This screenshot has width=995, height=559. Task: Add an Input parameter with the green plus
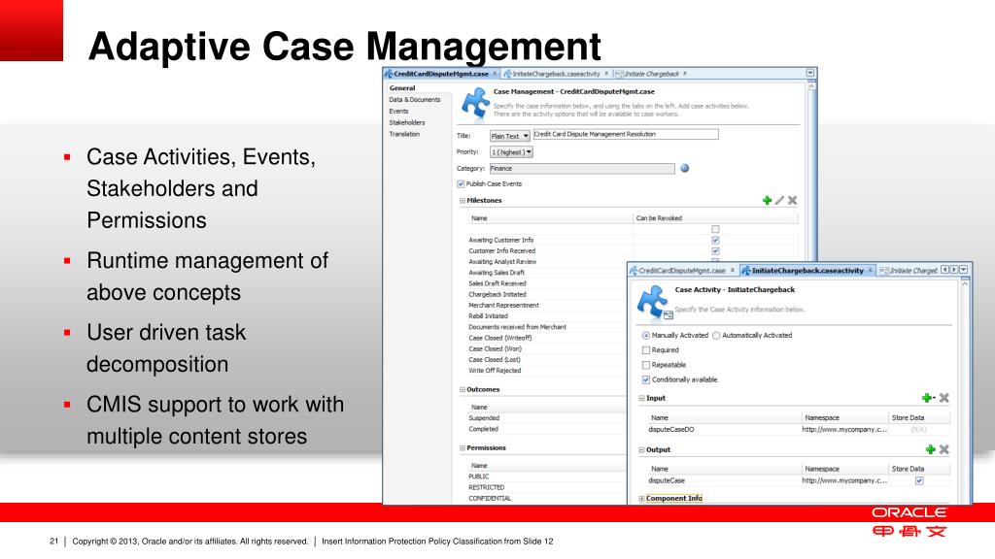[x=927, y=398]
